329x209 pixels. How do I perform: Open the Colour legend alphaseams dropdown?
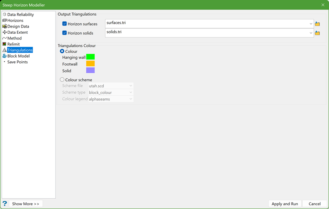coord(111,99)
